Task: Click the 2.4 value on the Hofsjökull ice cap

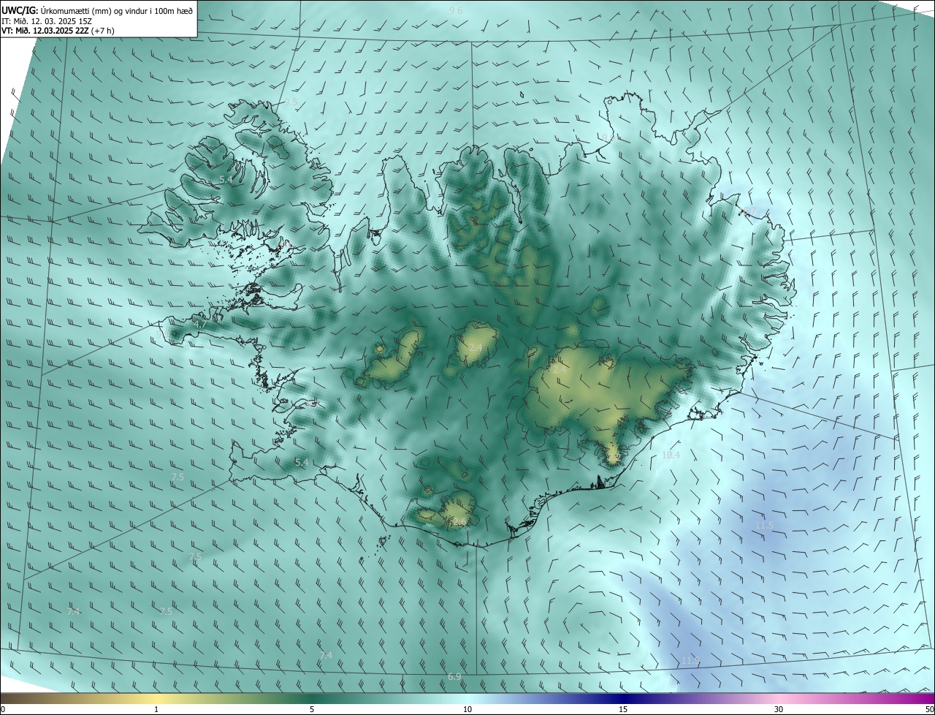Action: point(476,348)
